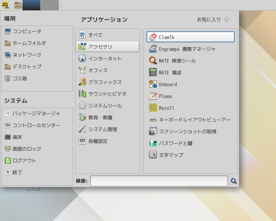Launch Engrampa archive manager
This screenshot has height=221, width=276.
pyautogui.click(x=191, y=49)
